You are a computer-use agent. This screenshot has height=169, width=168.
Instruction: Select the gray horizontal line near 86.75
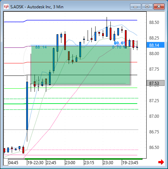tap(71, 130)
